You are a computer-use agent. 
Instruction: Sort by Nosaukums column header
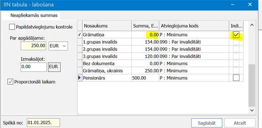[107, 26]
